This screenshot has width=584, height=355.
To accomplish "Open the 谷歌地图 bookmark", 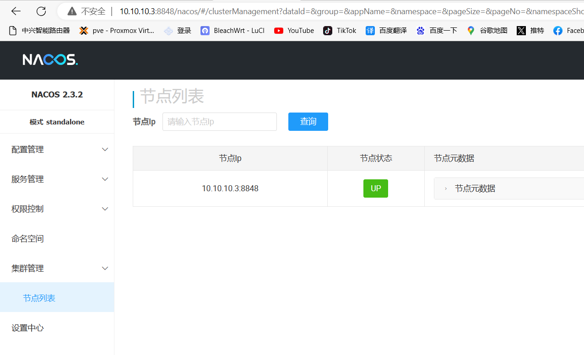I will [x=487, y=31].
